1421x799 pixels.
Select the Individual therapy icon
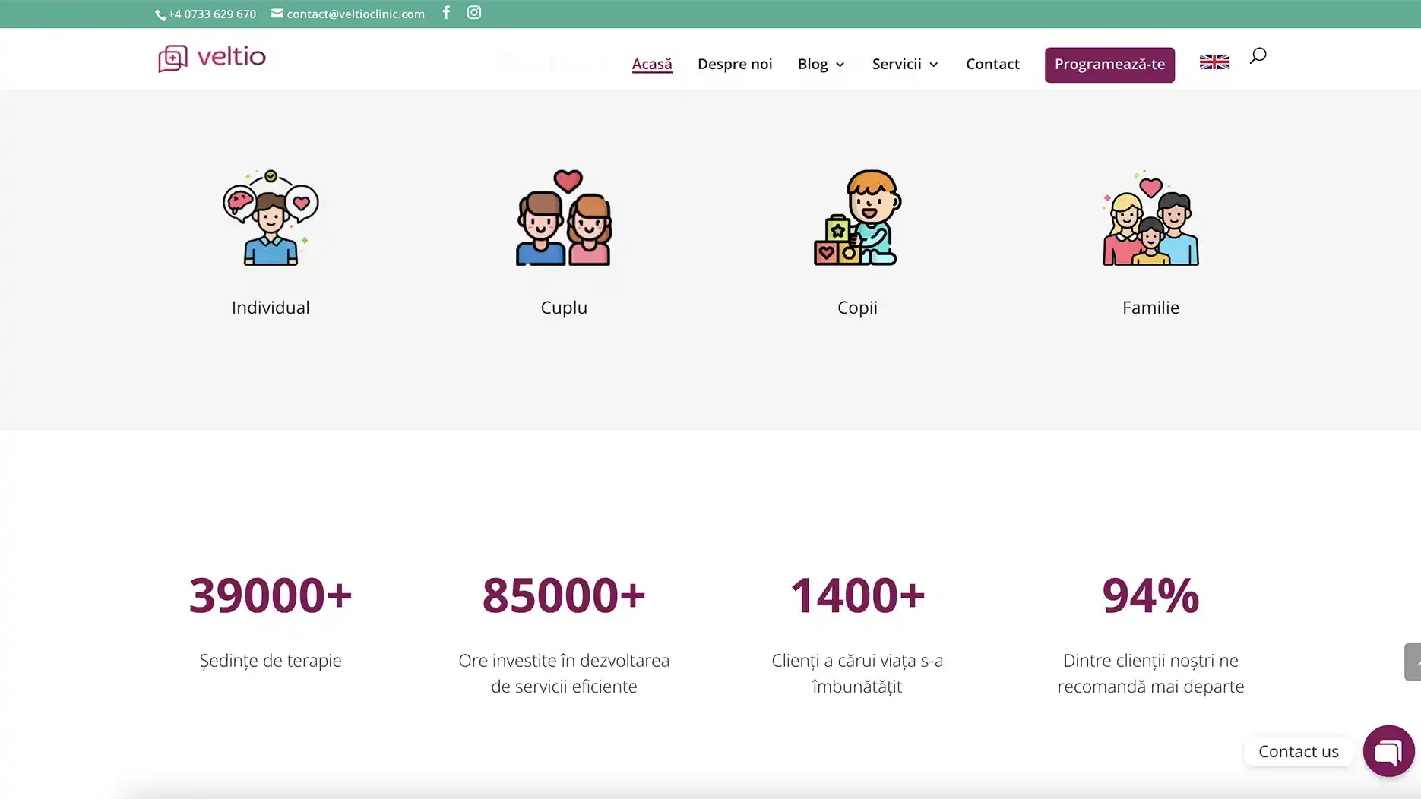[271, 218]
